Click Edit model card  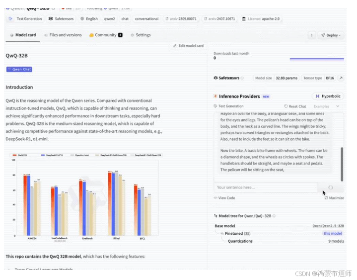(x=188, y=46)
